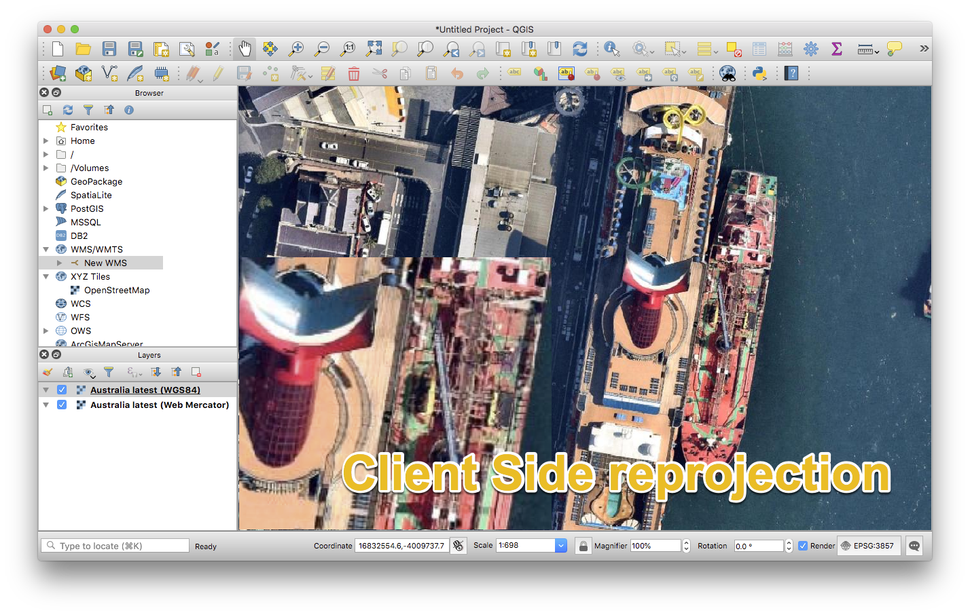Screen dimensions: 970x615
Task: Open the EPSG:3857 projection settings
Action: point(869,545)
